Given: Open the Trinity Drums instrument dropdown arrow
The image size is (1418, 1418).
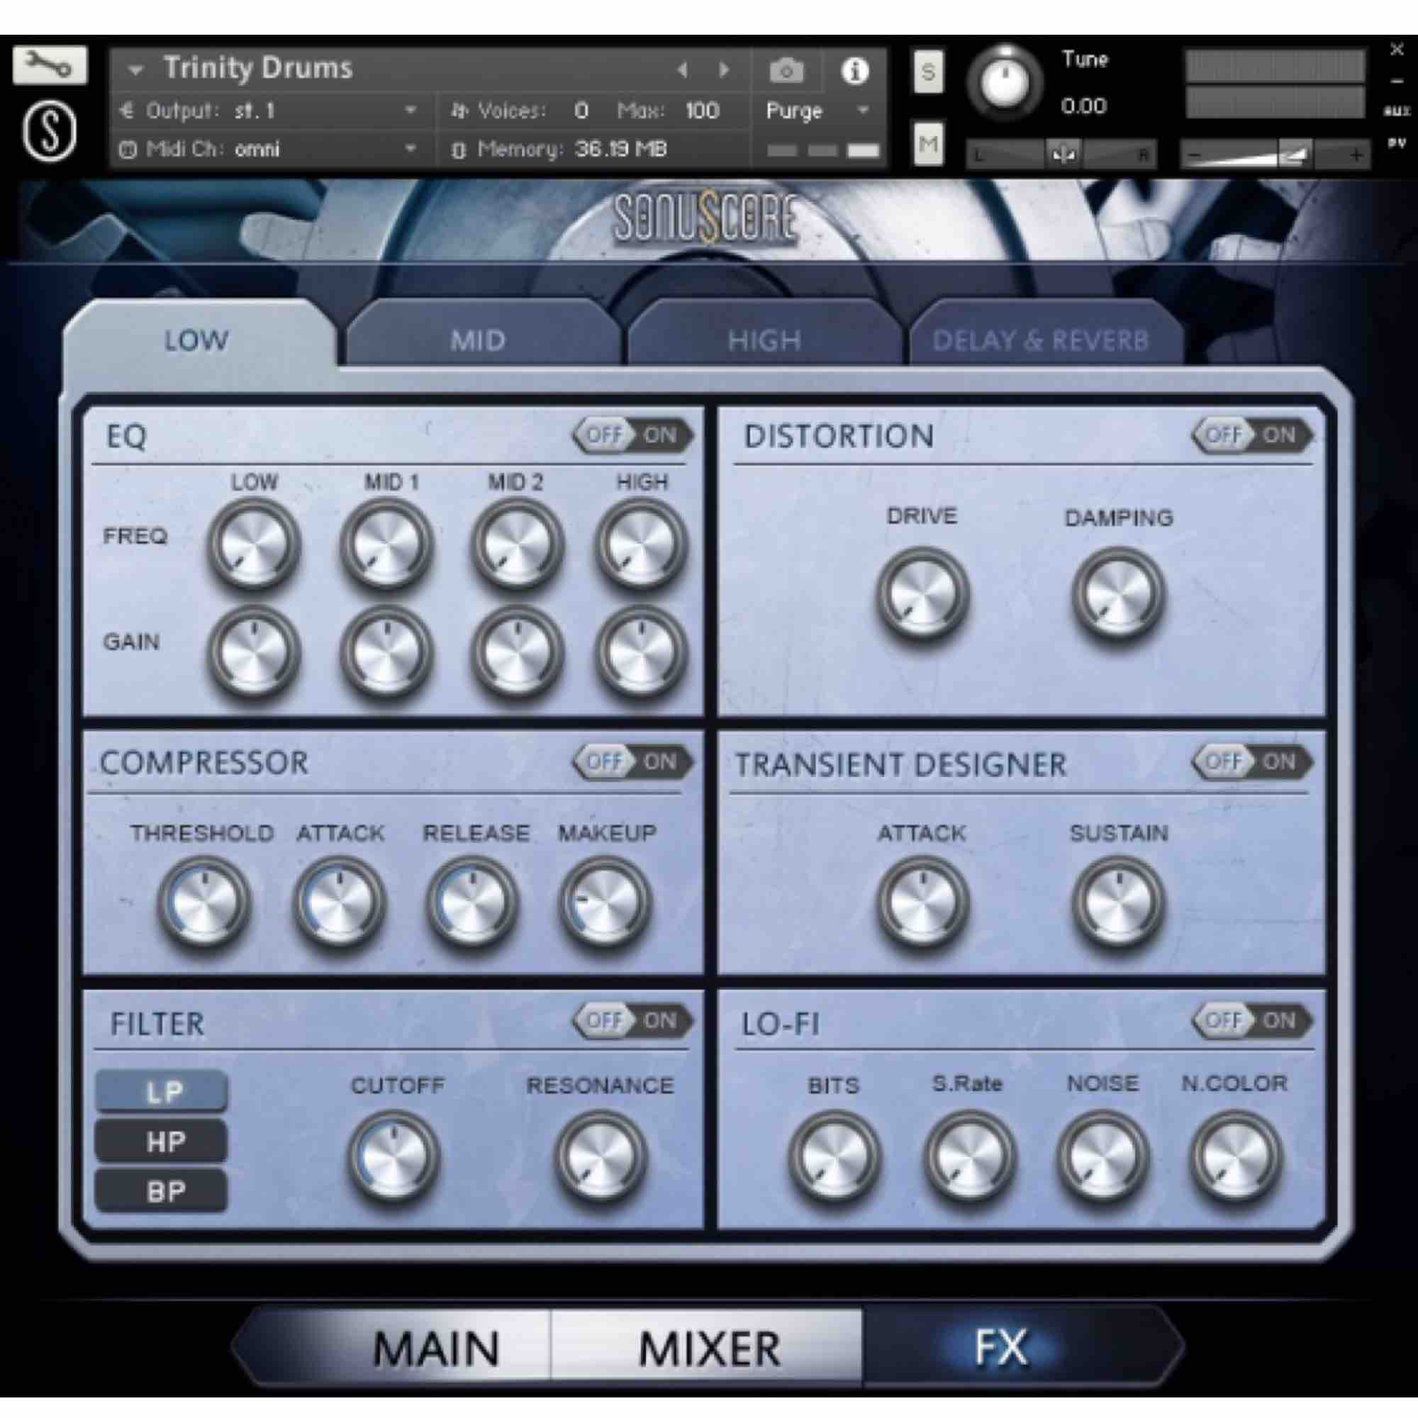Looking at the screenshot, I should coord(135,70).
